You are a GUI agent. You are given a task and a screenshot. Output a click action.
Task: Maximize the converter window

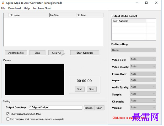click(x=146, y=3)
